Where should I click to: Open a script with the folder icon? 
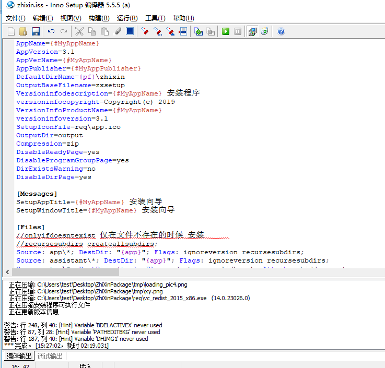pos(23,31)
